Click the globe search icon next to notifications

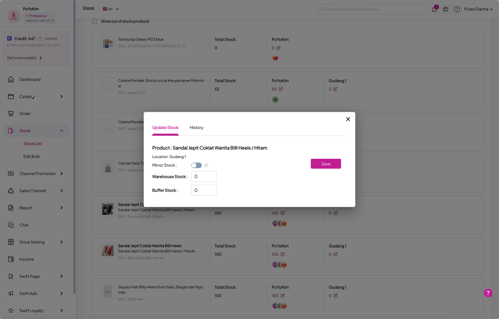point(445,9)
